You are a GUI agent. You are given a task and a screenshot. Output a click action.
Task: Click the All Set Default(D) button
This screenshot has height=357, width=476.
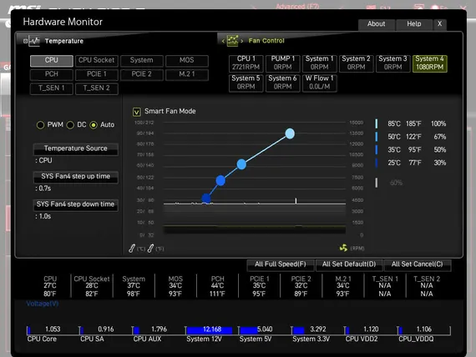tap(349, 264)
